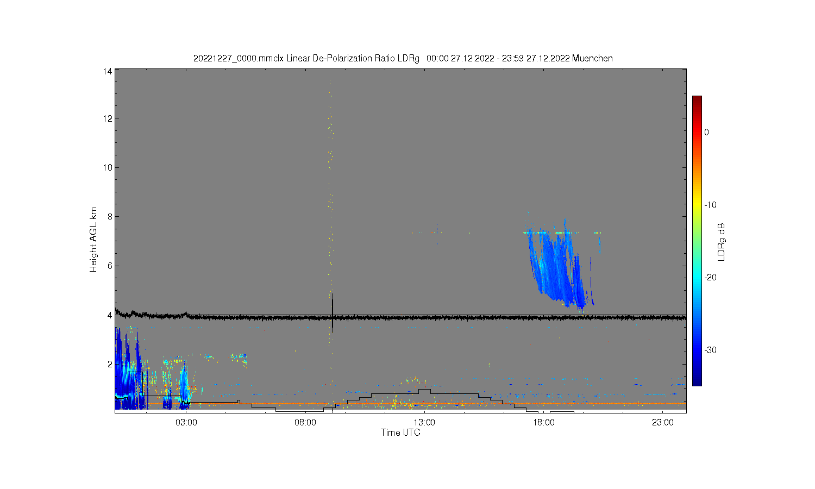Click the 13:00 time tick label
The height and width of the screenshot is (489, 815).
tap(424, 423)
